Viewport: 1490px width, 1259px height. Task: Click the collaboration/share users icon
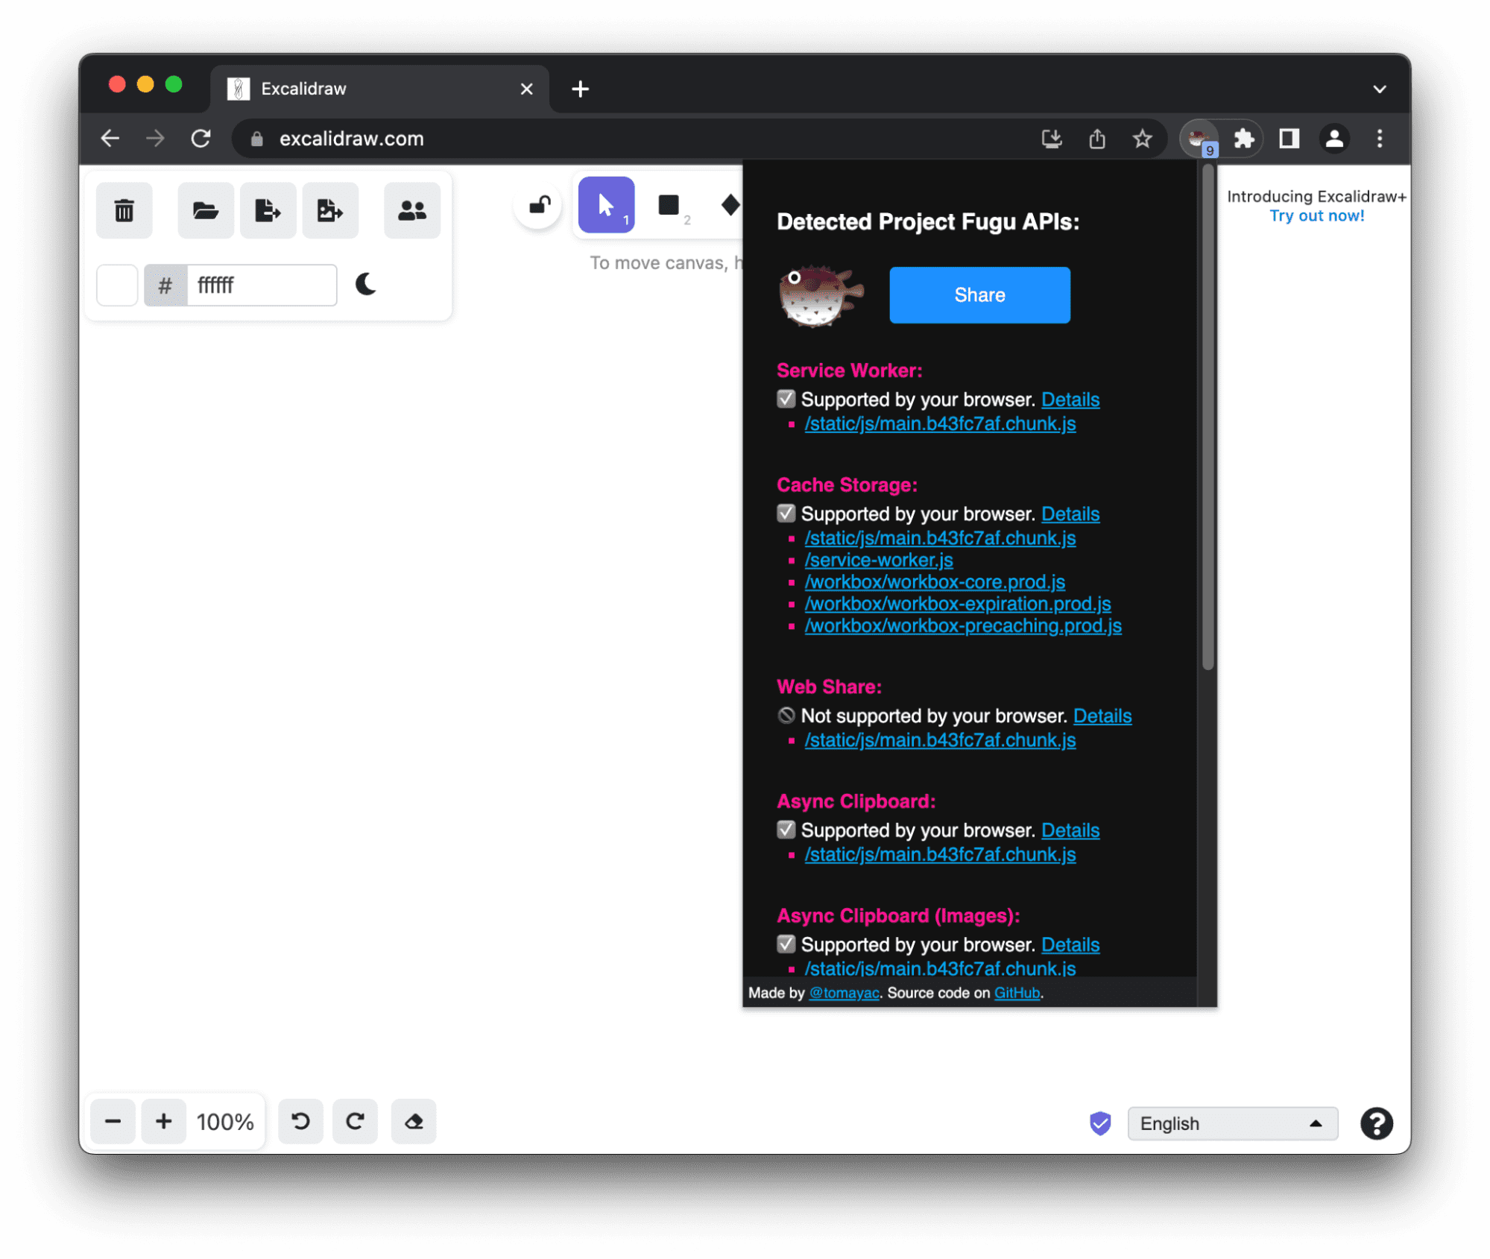point(411,209)
